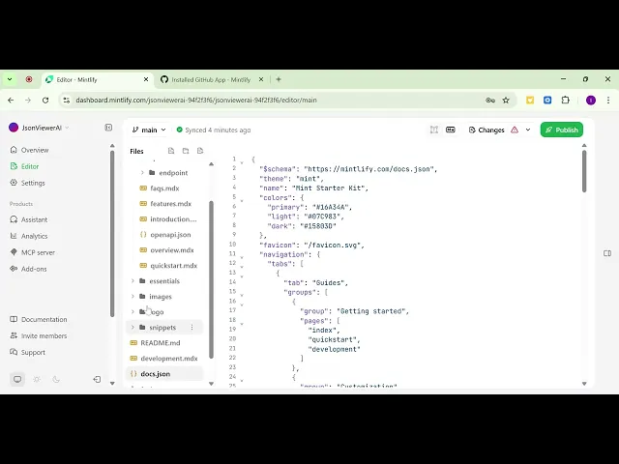Screen dimensions: 619x464
Task: Click the Files tree scrollbar thumb
Action: pyautogui.click(x=211, y=279)
